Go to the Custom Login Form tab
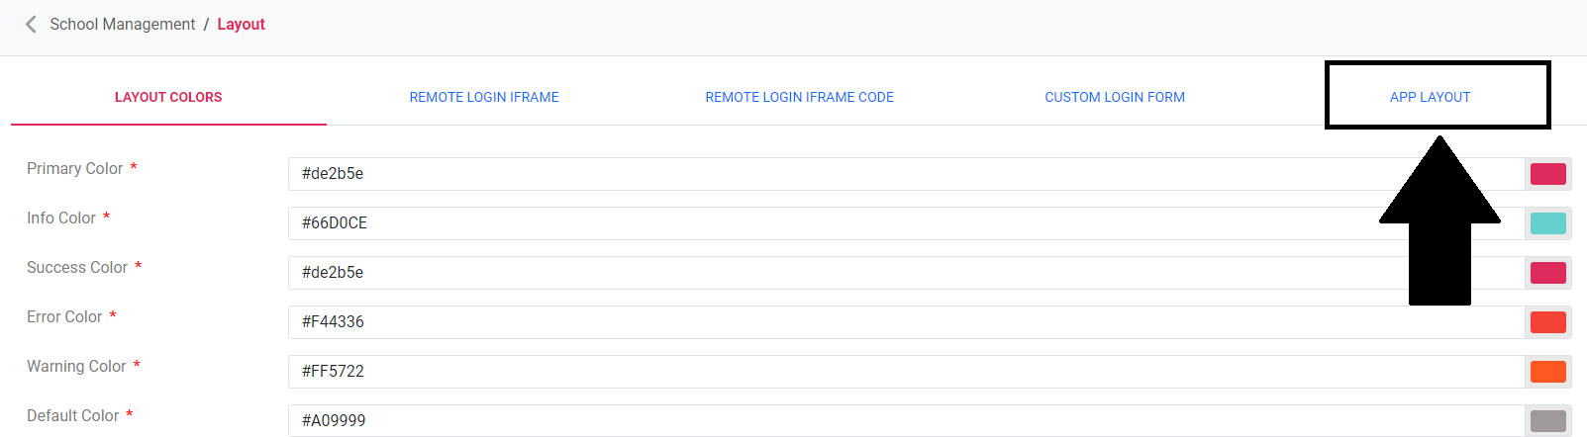 click(1115, 97)
